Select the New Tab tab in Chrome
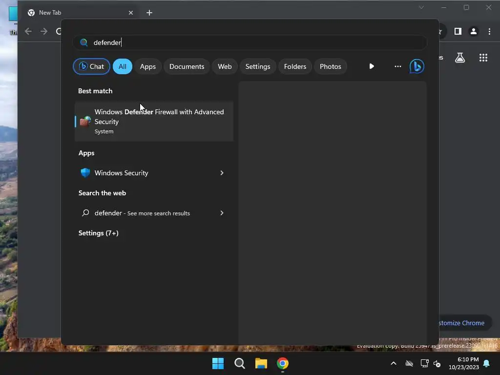 coord(80,13)
